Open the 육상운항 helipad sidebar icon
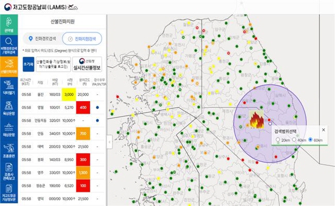Viewport: 335px width, 206px height. pos(9,108)
